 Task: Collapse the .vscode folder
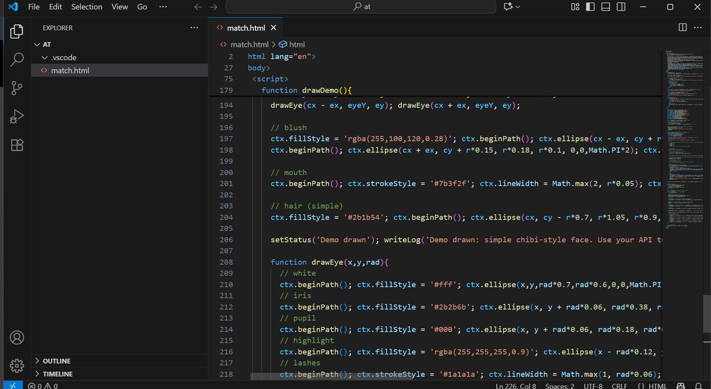pyautogui.click(x=45, y=57)
